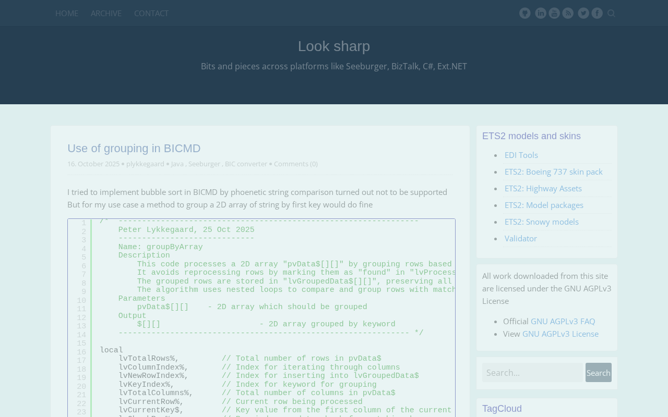
Task: Click the 'local' keyword in code
Action: coord(112,350)
